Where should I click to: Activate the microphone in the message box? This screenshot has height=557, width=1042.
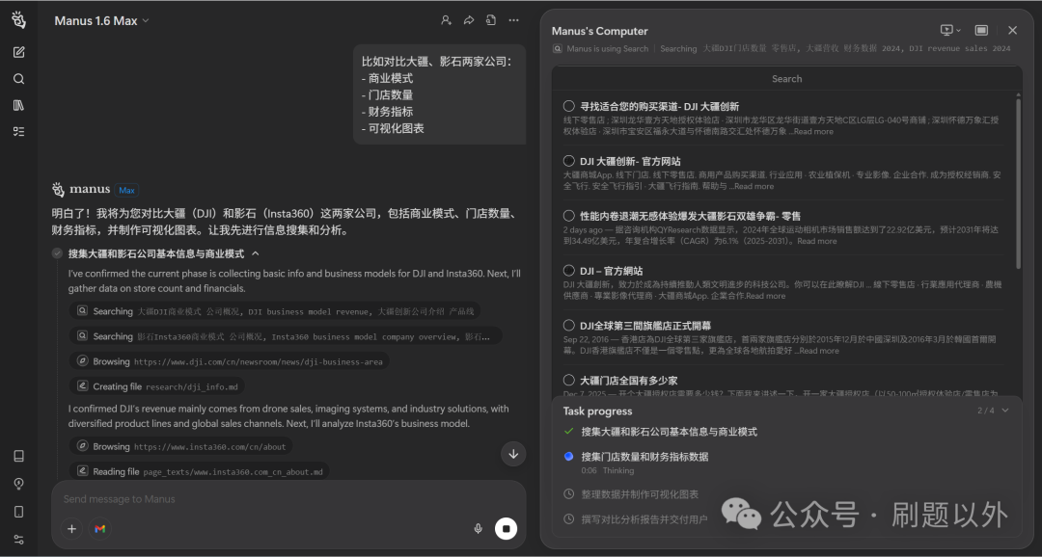(x=478, y=528)
